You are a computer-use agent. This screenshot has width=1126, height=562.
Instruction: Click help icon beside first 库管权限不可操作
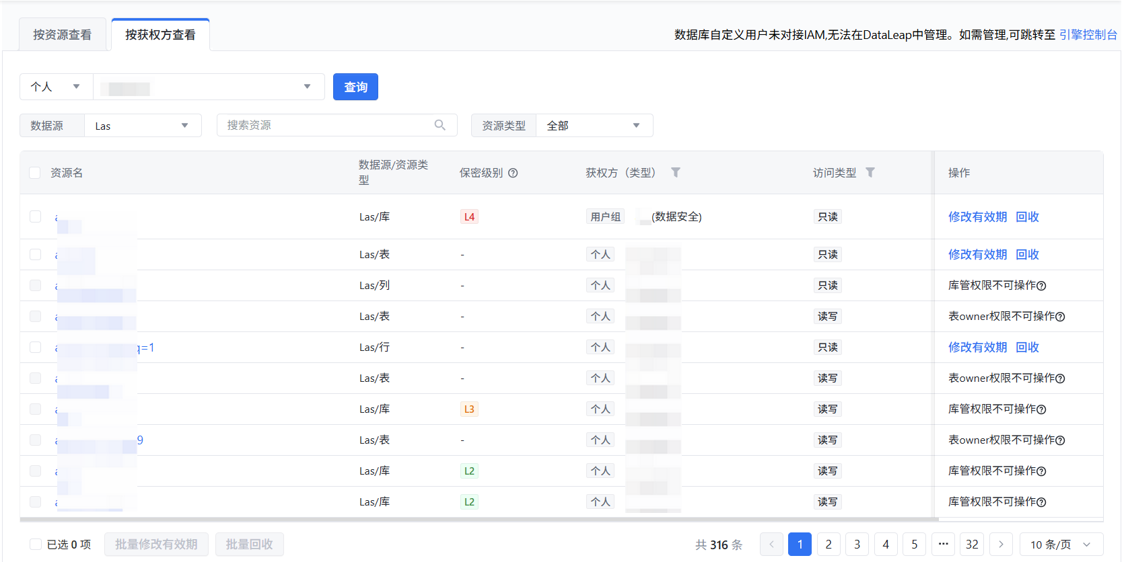(x=1041, y=286)
